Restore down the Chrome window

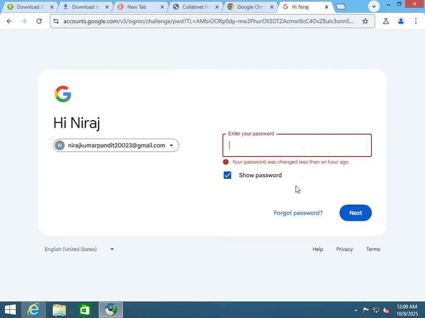399,4
